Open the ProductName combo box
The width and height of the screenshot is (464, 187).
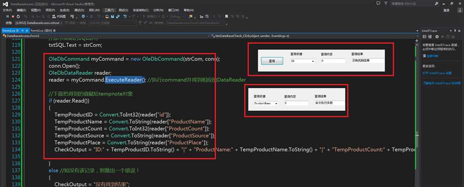point(266,104)
